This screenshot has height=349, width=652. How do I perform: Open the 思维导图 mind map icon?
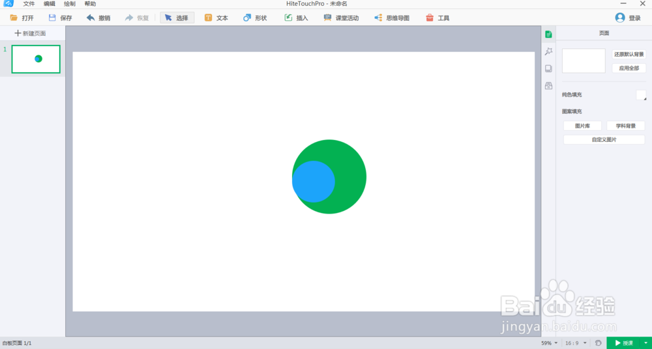(x=378, y=18)
